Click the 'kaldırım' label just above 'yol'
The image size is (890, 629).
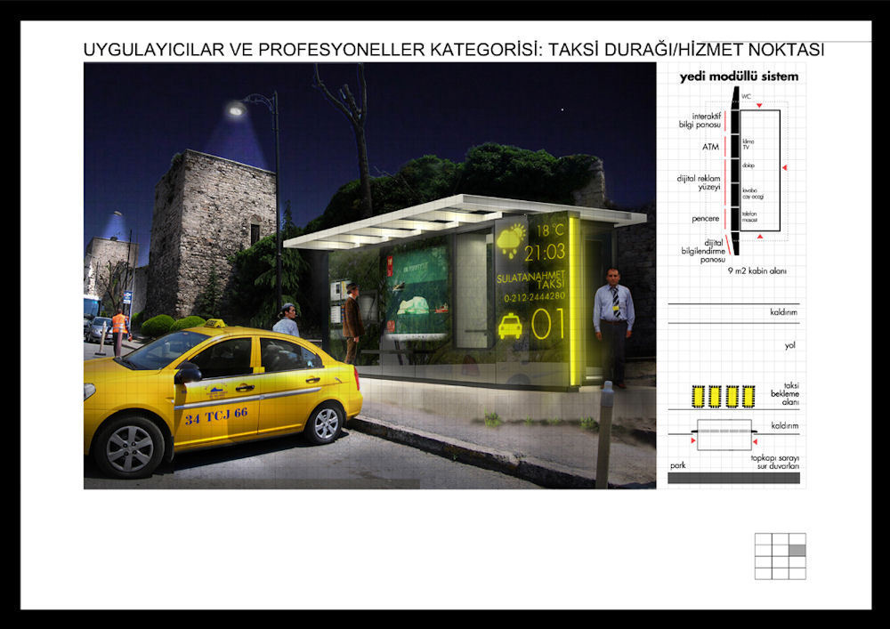click(x=783, y=312)
